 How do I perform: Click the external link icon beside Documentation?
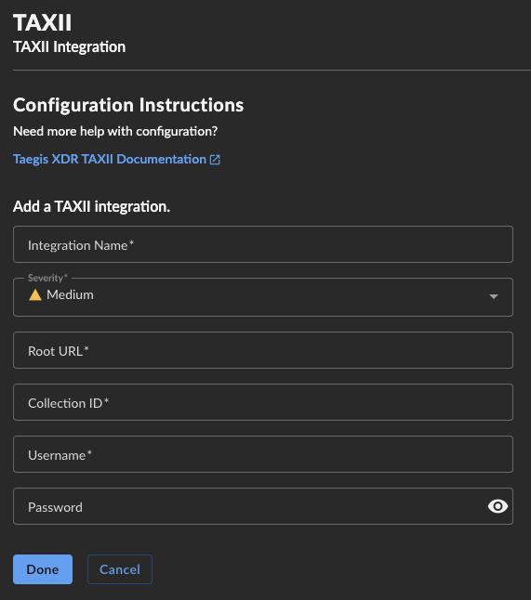tap(215, 160)
